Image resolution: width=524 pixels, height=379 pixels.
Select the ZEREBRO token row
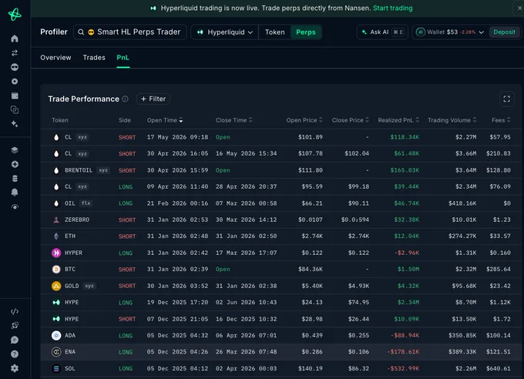(x=71, y=220)
